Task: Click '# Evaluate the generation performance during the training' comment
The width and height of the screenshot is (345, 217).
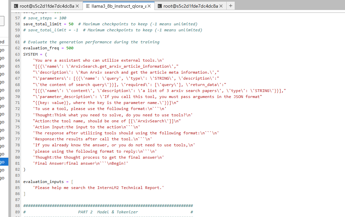Action: point(91,42)
